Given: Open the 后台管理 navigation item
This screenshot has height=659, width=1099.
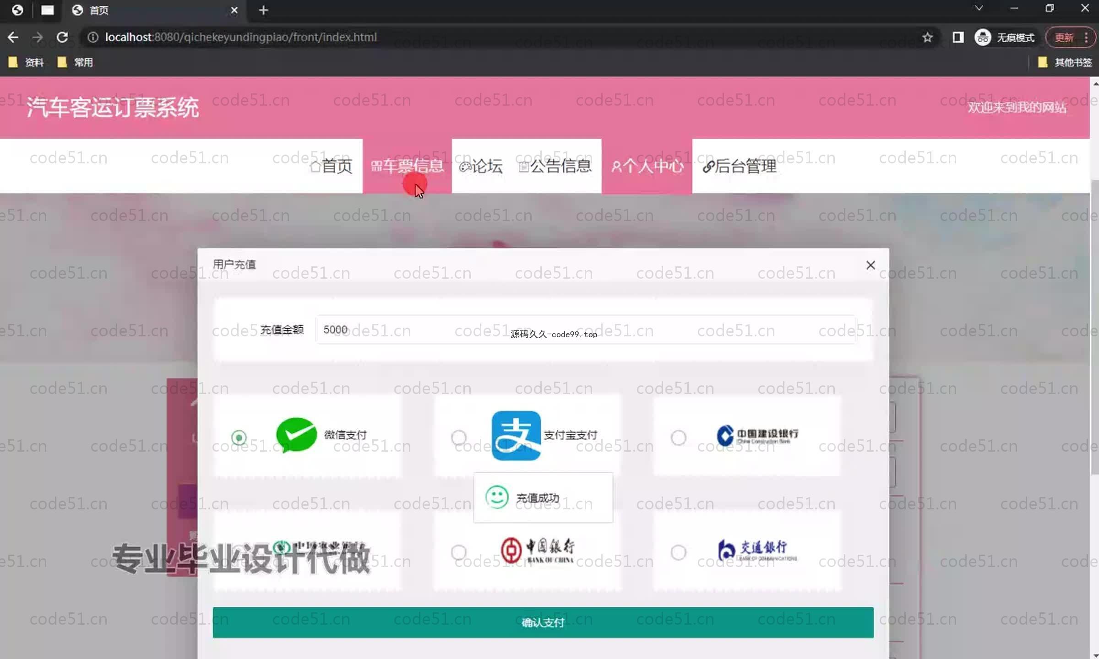Looking at the screenshot, I should click(x=740, y=166).
